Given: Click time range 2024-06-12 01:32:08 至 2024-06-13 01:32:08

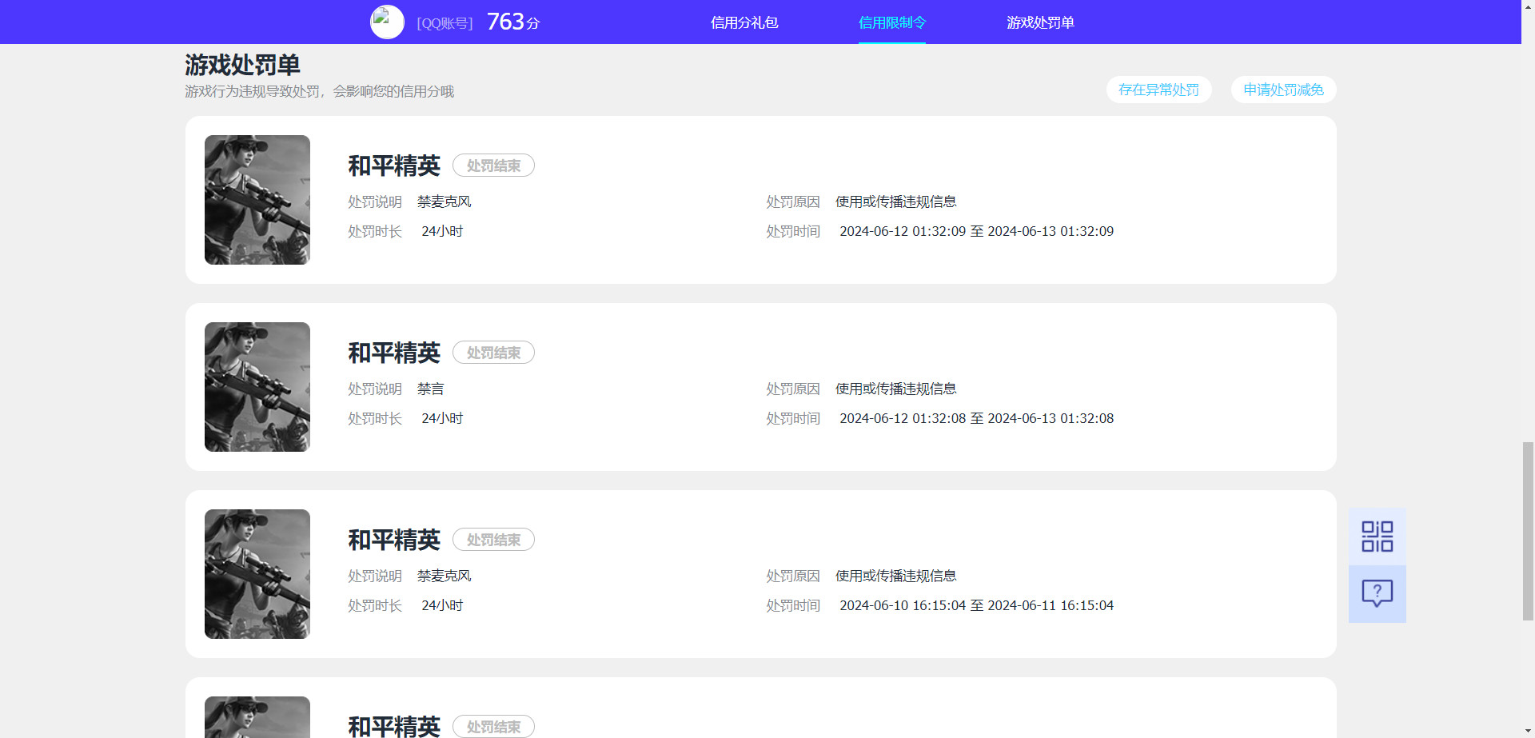Looking at the screenshot, I should click(x=976, y=418).
